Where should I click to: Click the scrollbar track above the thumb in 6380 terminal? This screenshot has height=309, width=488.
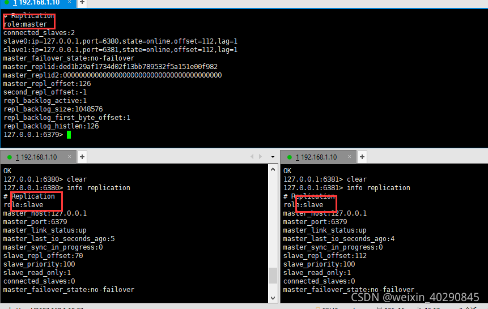pyautogui.click(x=273, y=220)
